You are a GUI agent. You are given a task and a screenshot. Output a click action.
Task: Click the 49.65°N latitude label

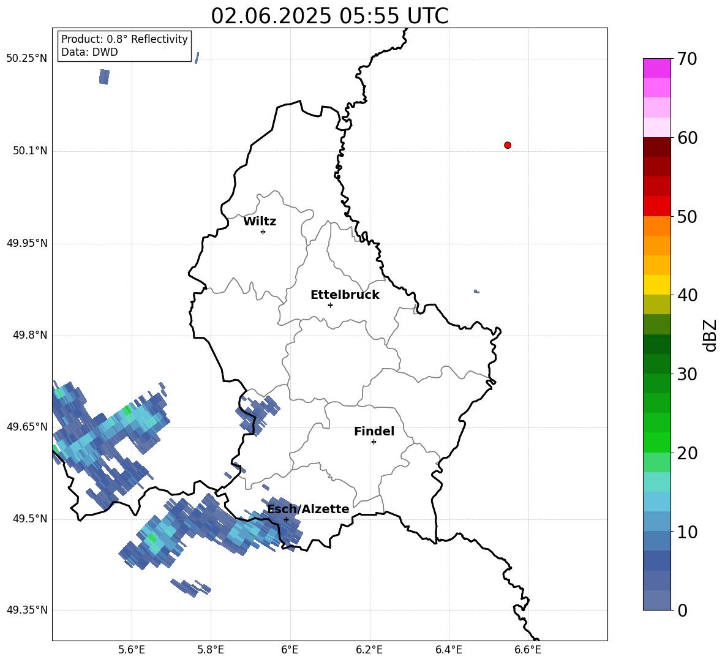[x=27, y=426]
